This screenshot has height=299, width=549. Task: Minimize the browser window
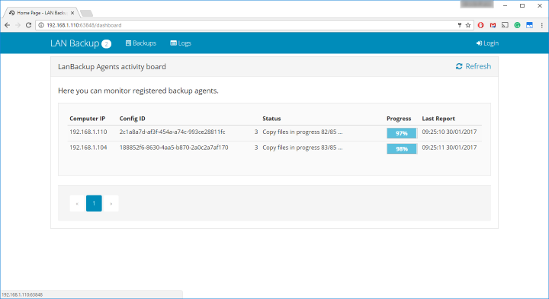point(506,5)
